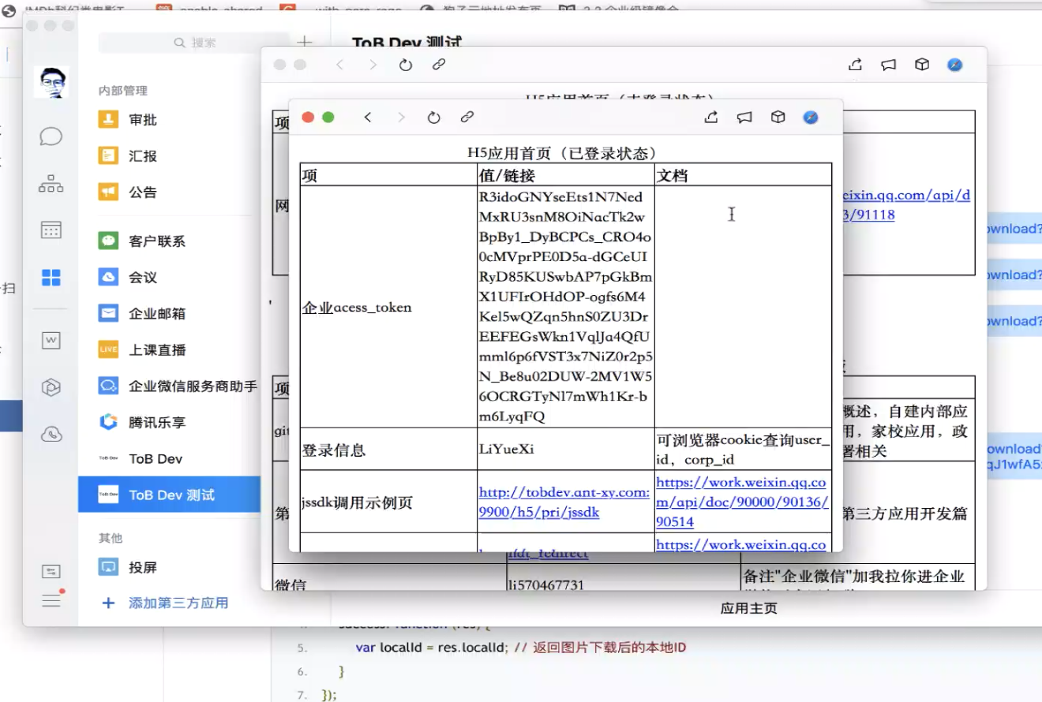The width and height of the screenshot is (1042, 702).
Task: Click share icon in the middle window toolbar
Action: click(x=855, y=65)
